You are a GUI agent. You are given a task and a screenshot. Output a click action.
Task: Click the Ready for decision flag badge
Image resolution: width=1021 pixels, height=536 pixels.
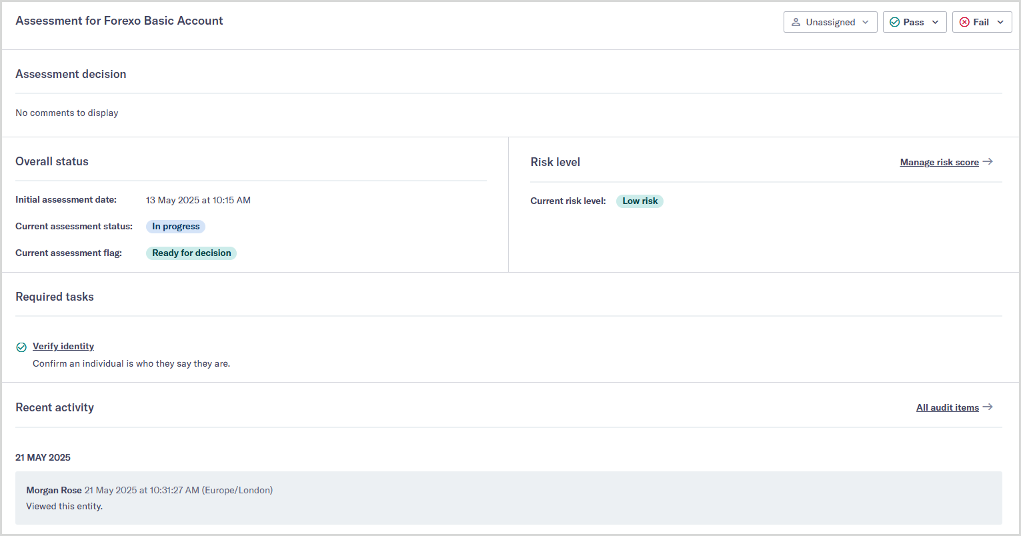(x=191, y=253)
